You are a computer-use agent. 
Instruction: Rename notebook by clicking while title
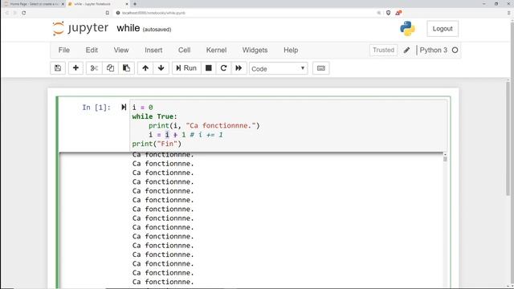coord(128,28)
